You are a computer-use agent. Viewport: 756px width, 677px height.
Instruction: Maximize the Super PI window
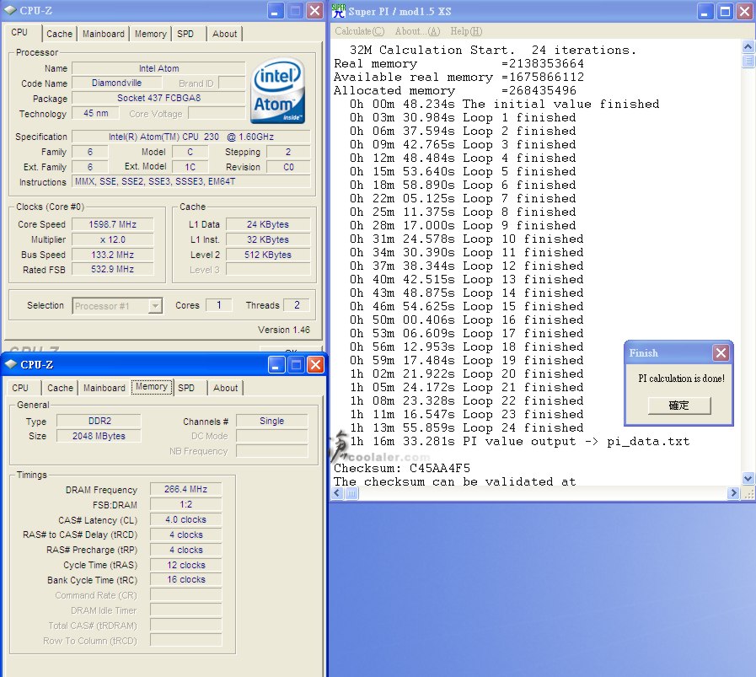click(x=725, y=11)
